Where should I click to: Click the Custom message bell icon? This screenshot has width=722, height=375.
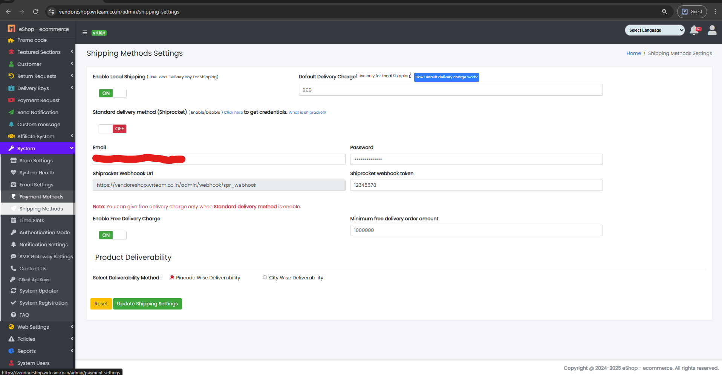pos(11,124)
